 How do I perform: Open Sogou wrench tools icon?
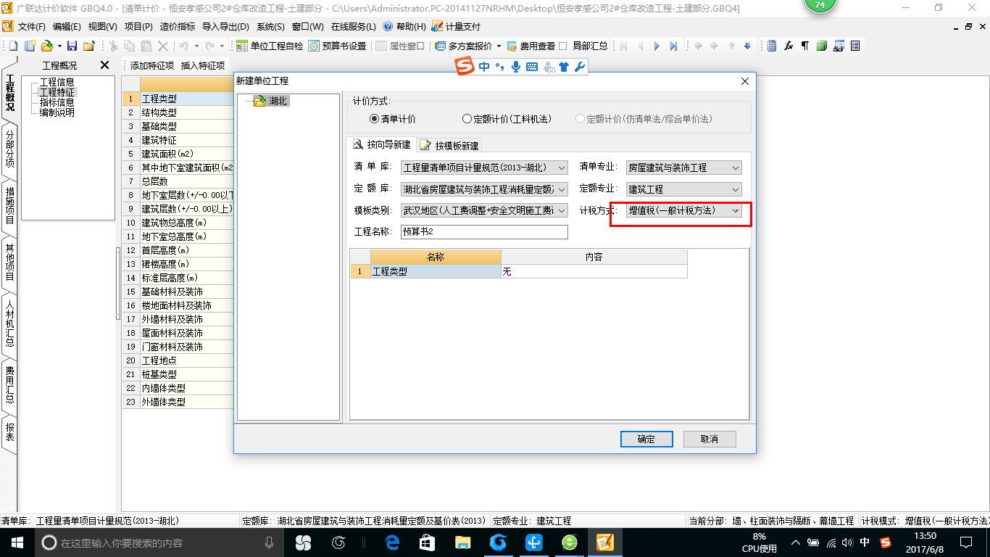[x=579, y=67]
